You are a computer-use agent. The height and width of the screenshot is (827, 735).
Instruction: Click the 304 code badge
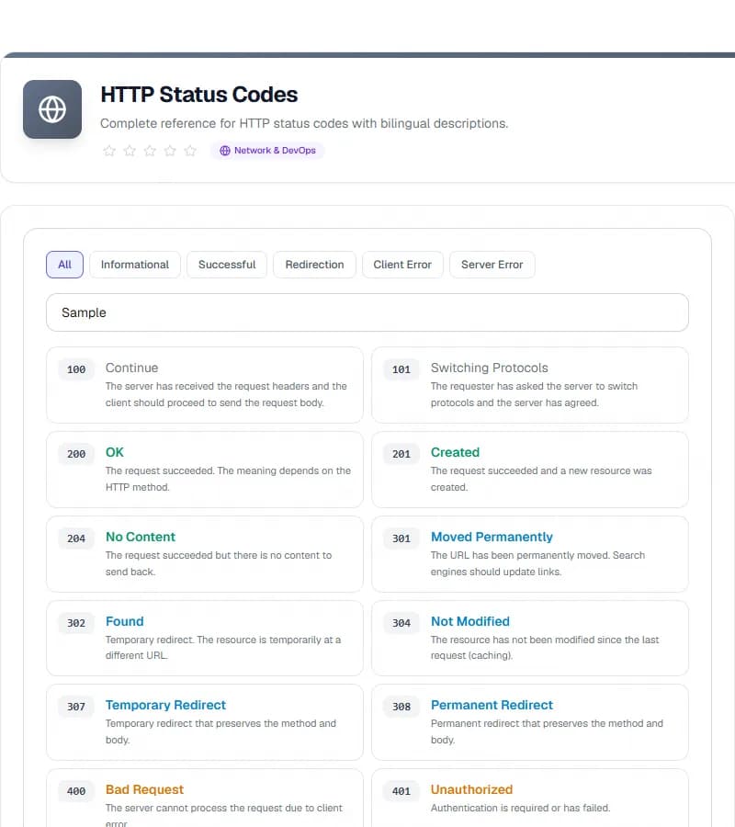click(x=401, y=622)
